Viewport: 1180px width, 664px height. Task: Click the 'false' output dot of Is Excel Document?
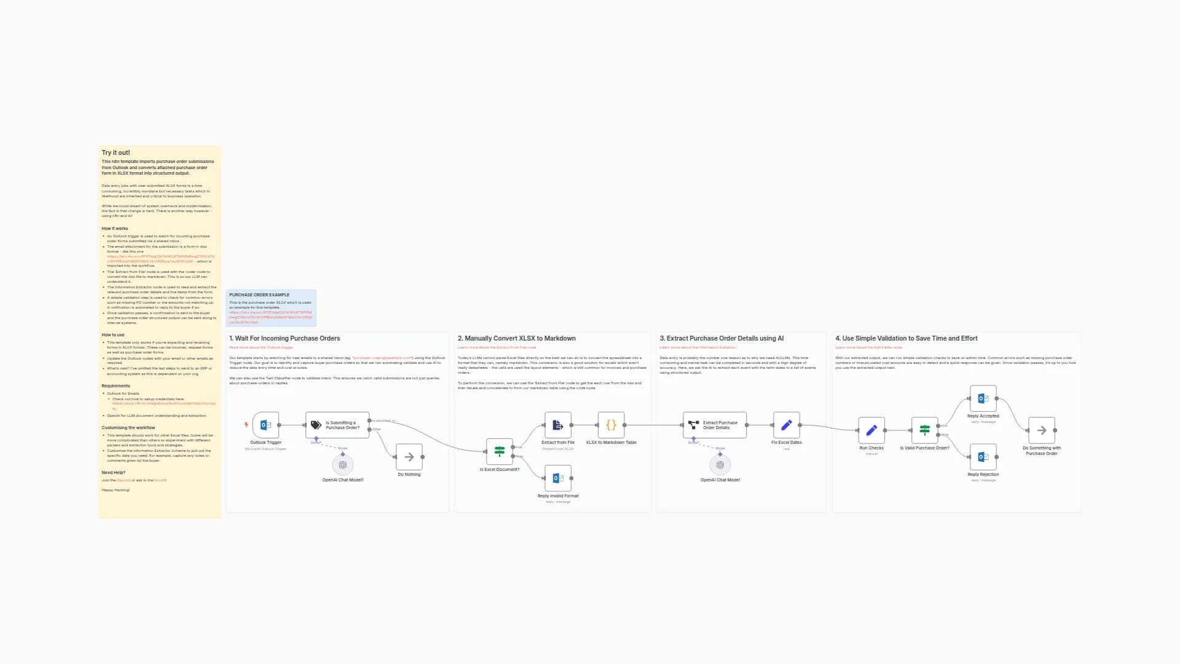coord(513,456)
